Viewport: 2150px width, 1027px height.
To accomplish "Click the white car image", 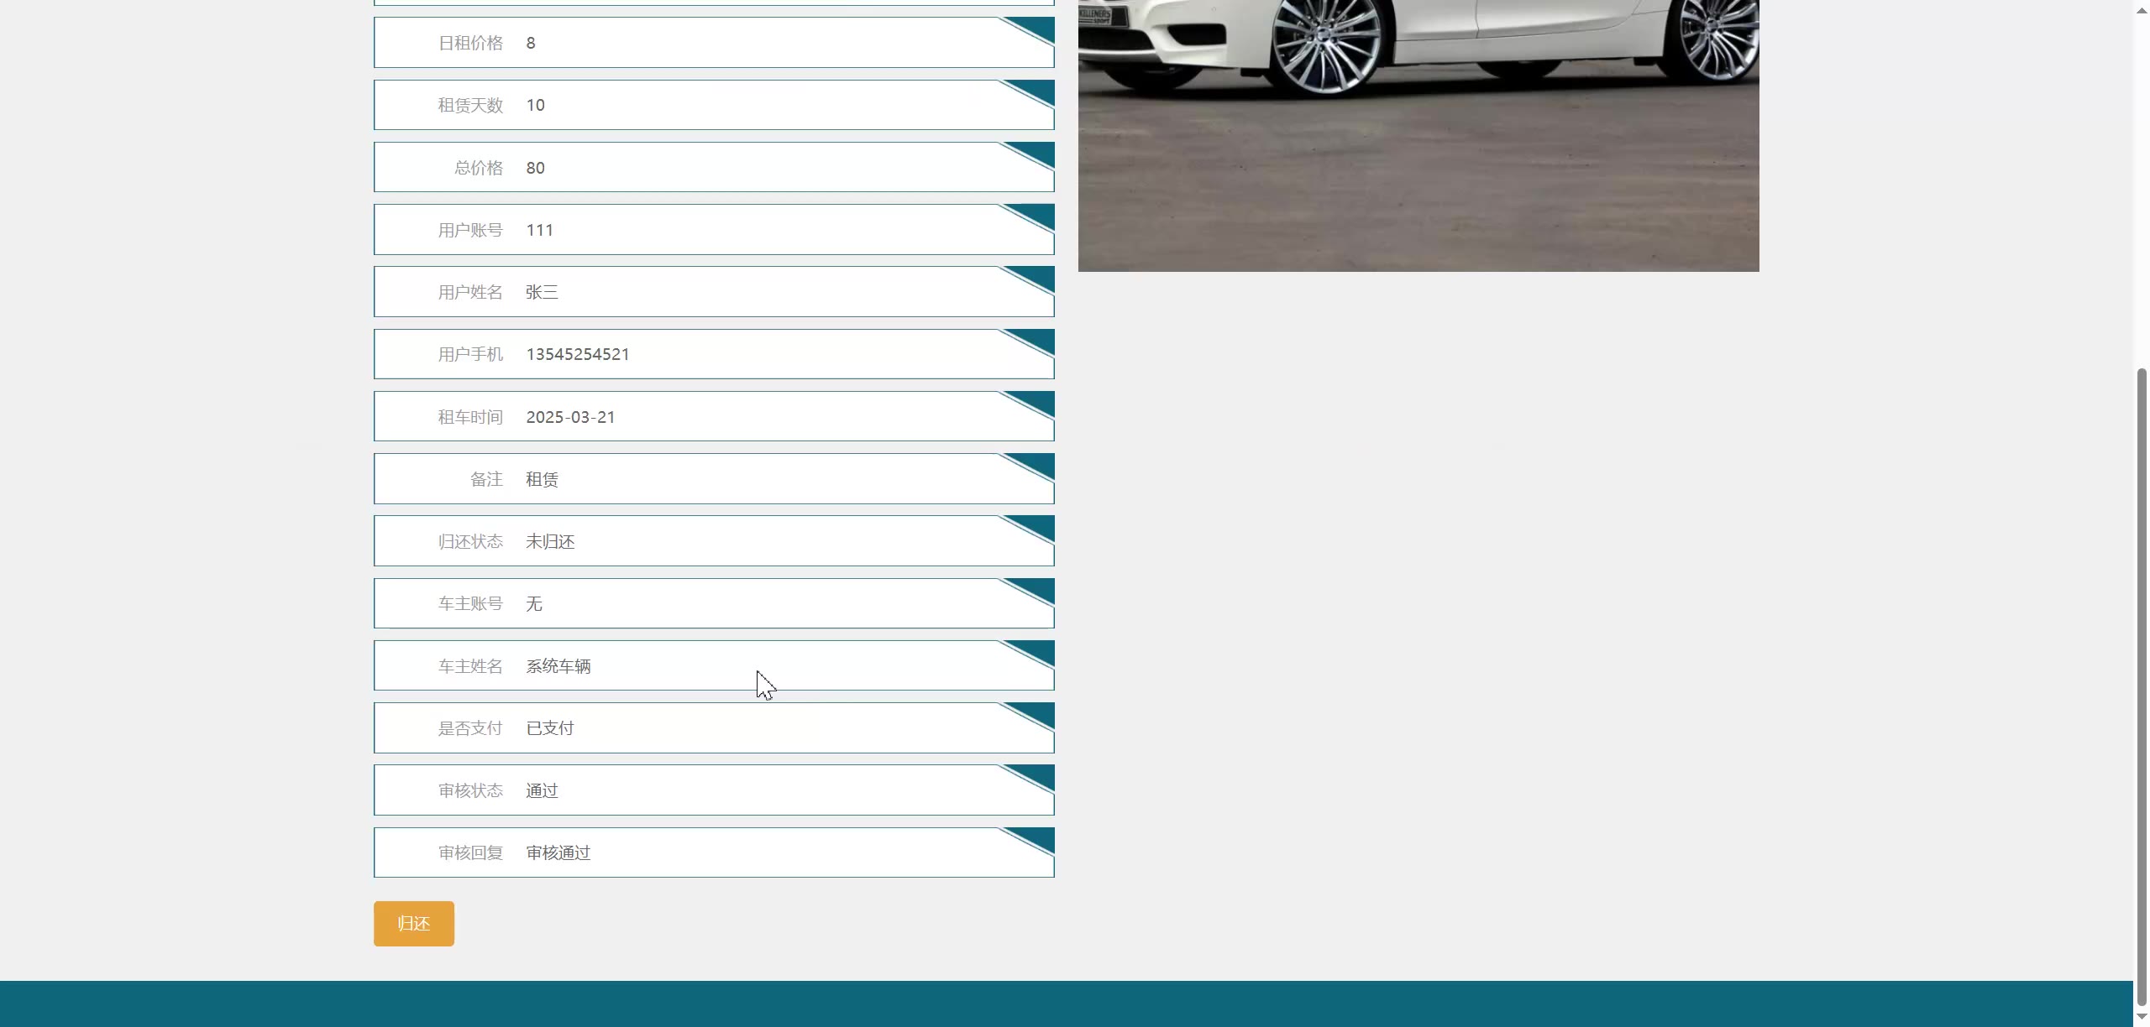I will (1418, 134).
